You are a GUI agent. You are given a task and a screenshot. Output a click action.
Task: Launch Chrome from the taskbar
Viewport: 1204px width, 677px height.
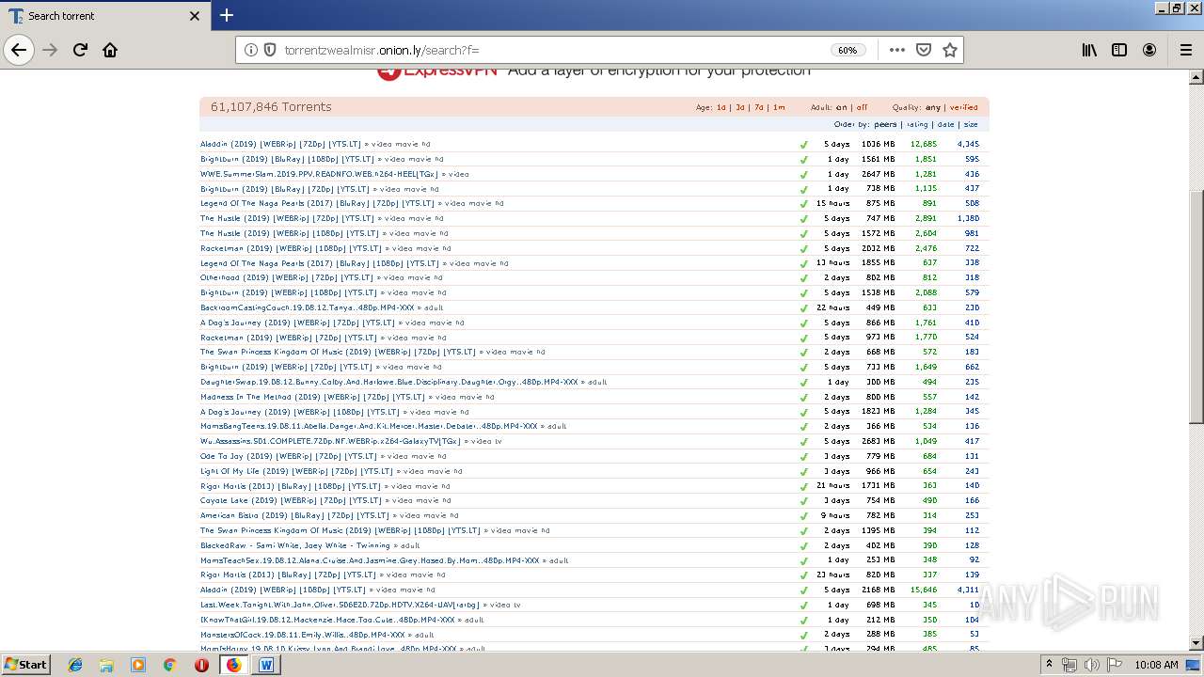point(169,665)
